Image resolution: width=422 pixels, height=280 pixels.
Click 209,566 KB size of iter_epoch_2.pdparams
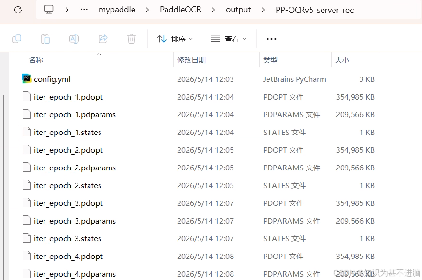coord(355,168)
